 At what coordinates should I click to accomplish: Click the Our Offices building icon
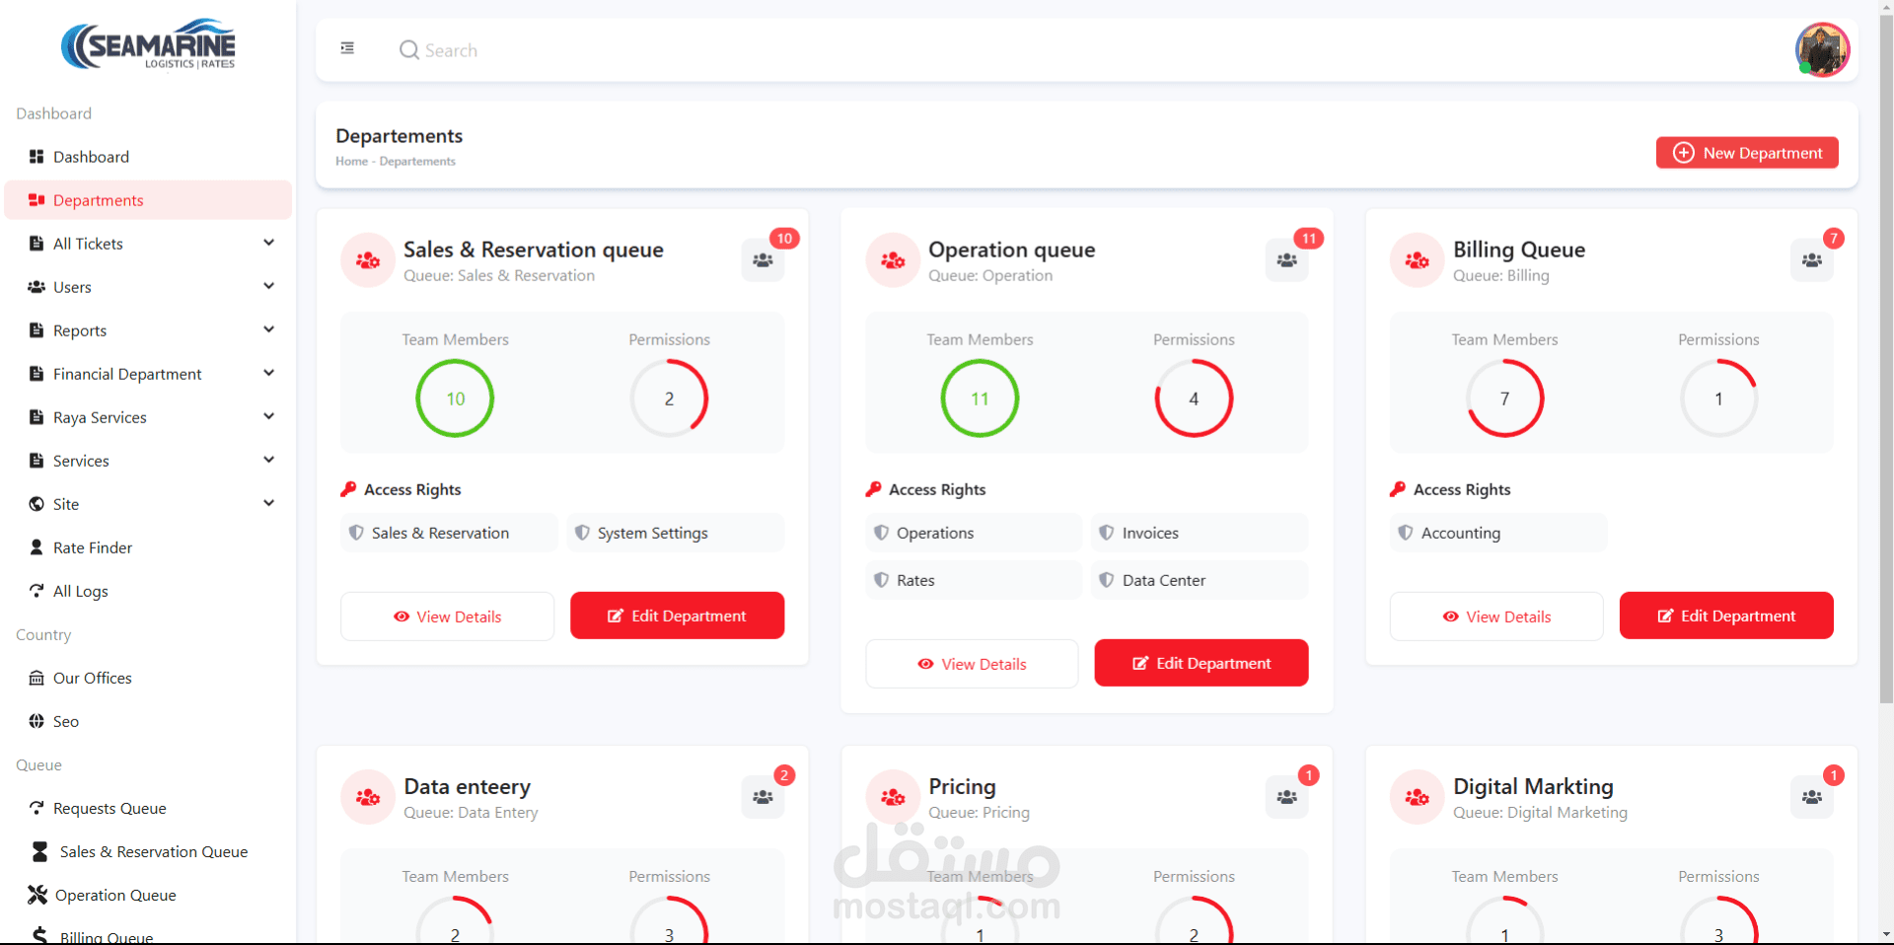coord(36,678)
